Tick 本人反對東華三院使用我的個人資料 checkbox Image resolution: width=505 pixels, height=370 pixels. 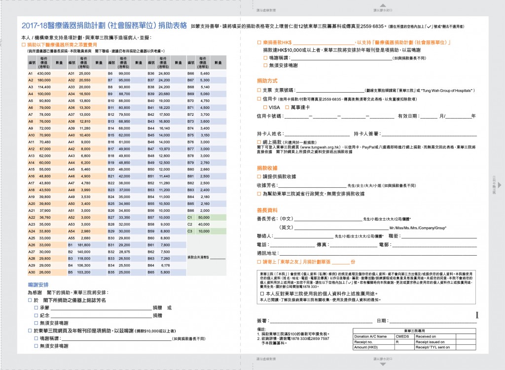point(262,294)
